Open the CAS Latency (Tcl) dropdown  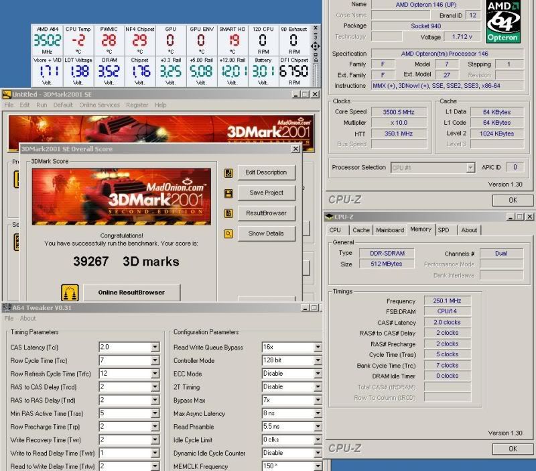pos(155,347)
